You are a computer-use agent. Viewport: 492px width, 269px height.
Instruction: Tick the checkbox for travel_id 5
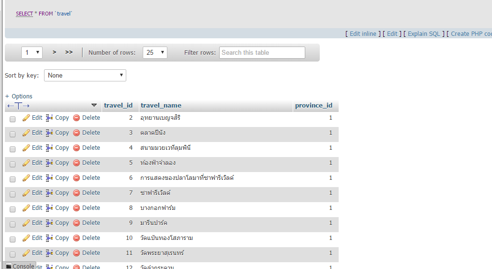[13, 164]
